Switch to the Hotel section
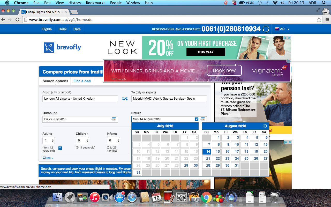The height and width of the screenshot is (207, 331). pos(63,29)
